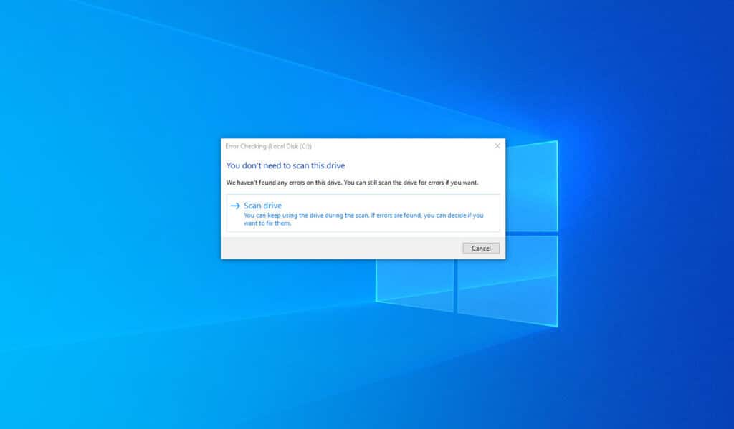This screenshot has width=734, height=429.
Task: Start scanning by clicking Scan drive
Action: click(x=262, y=206)
